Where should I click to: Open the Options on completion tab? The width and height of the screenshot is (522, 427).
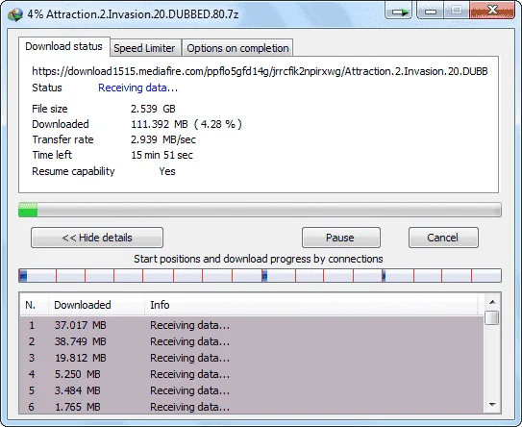click(237, 48)
